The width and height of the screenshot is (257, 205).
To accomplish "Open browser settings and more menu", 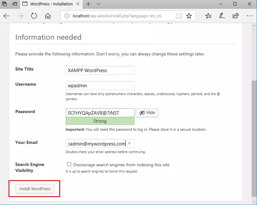I will [x=250, y=16].
